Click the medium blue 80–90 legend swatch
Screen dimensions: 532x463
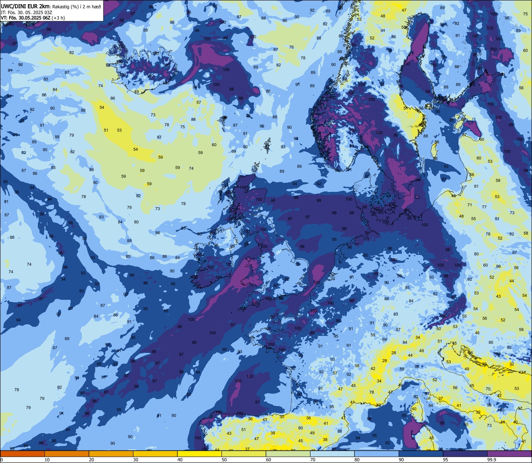(377, 453)
